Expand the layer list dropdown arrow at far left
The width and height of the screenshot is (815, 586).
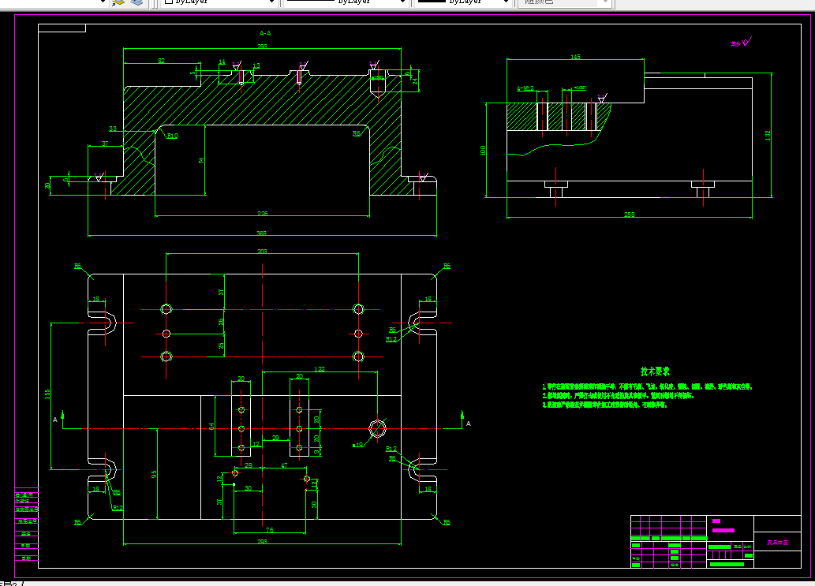click(x=103, y=2)
